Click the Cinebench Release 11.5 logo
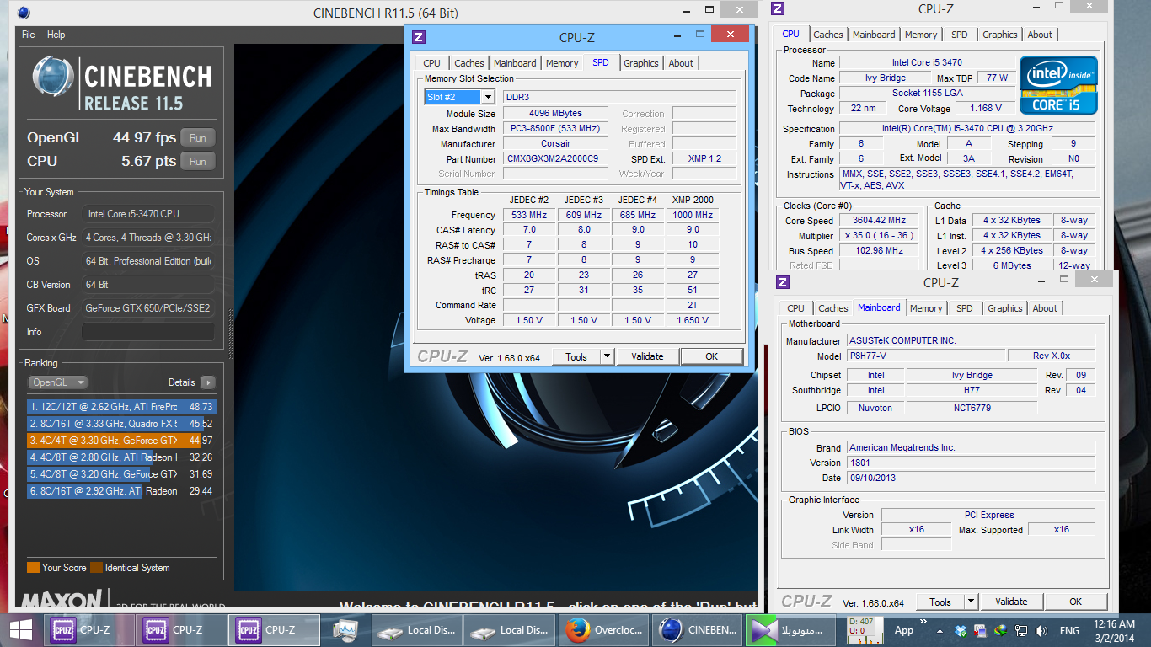The width and height of the screenshot is (1151, 647). pos(122,84)
